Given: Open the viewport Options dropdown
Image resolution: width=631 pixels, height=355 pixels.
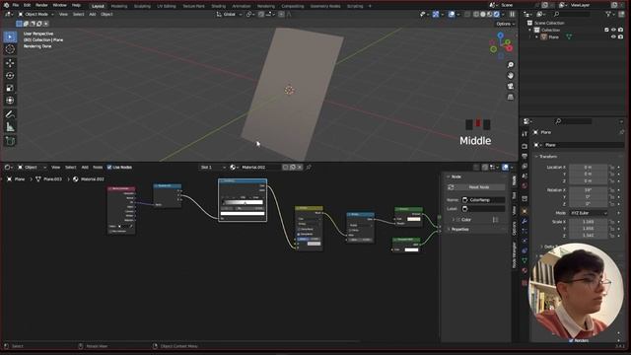Looking at the screenshot, I should pos(505,24).
